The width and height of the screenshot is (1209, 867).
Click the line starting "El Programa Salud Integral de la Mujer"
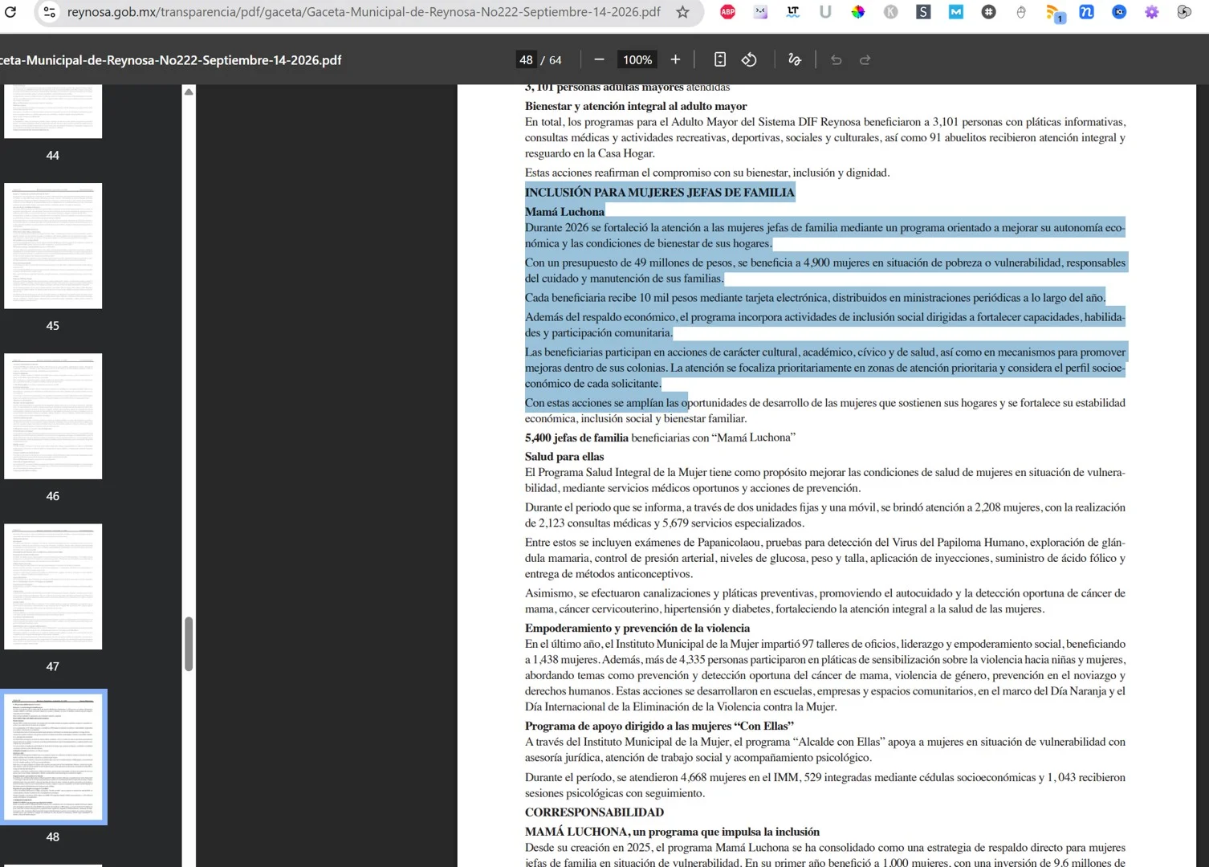(825, 473)
